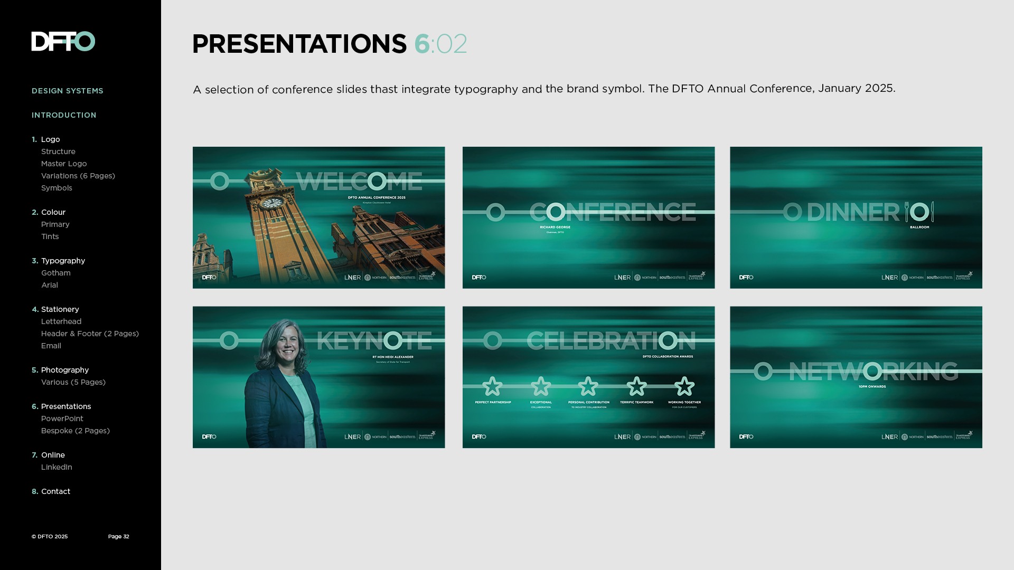The height and width of the screenshot is (570, 1014).
Task: Open the Welcome slide thumbnail
Action: (x=318, y=217)
